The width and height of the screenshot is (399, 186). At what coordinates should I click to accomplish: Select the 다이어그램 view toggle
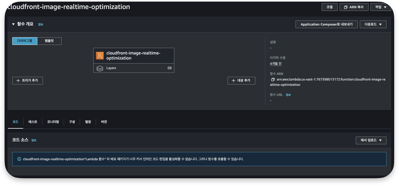(x=25, y=41)
